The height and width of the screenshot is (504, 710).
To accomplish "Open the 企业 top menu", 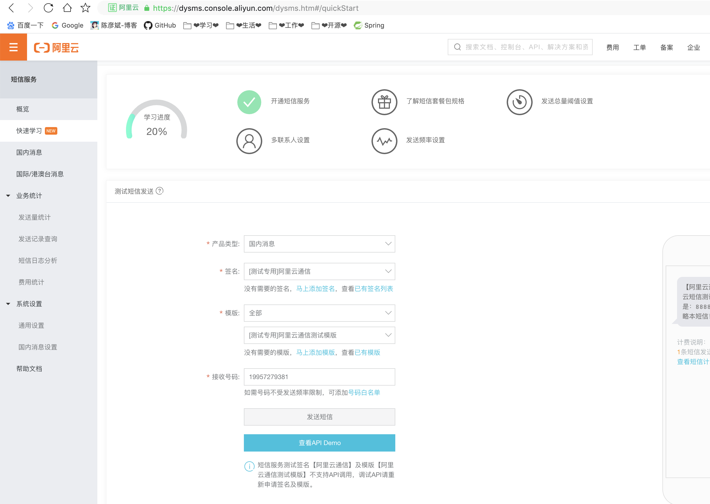I will pyautogui.click(x=693, y=47).
